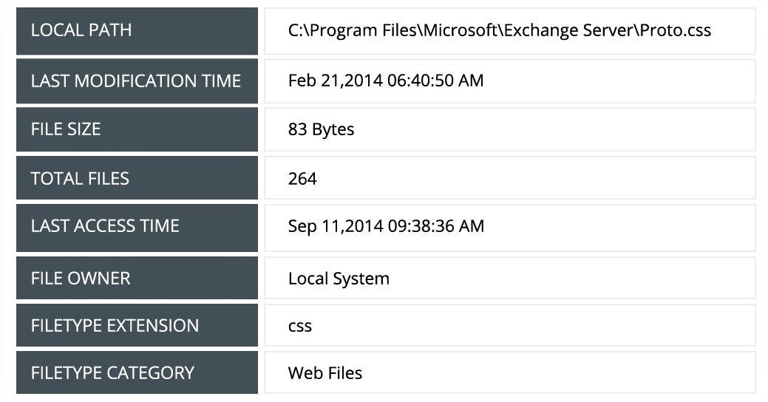Image resolution: width=768 pixels, height=402 pixels.
Task: Select the total files count 264
Action: (302, 178)
